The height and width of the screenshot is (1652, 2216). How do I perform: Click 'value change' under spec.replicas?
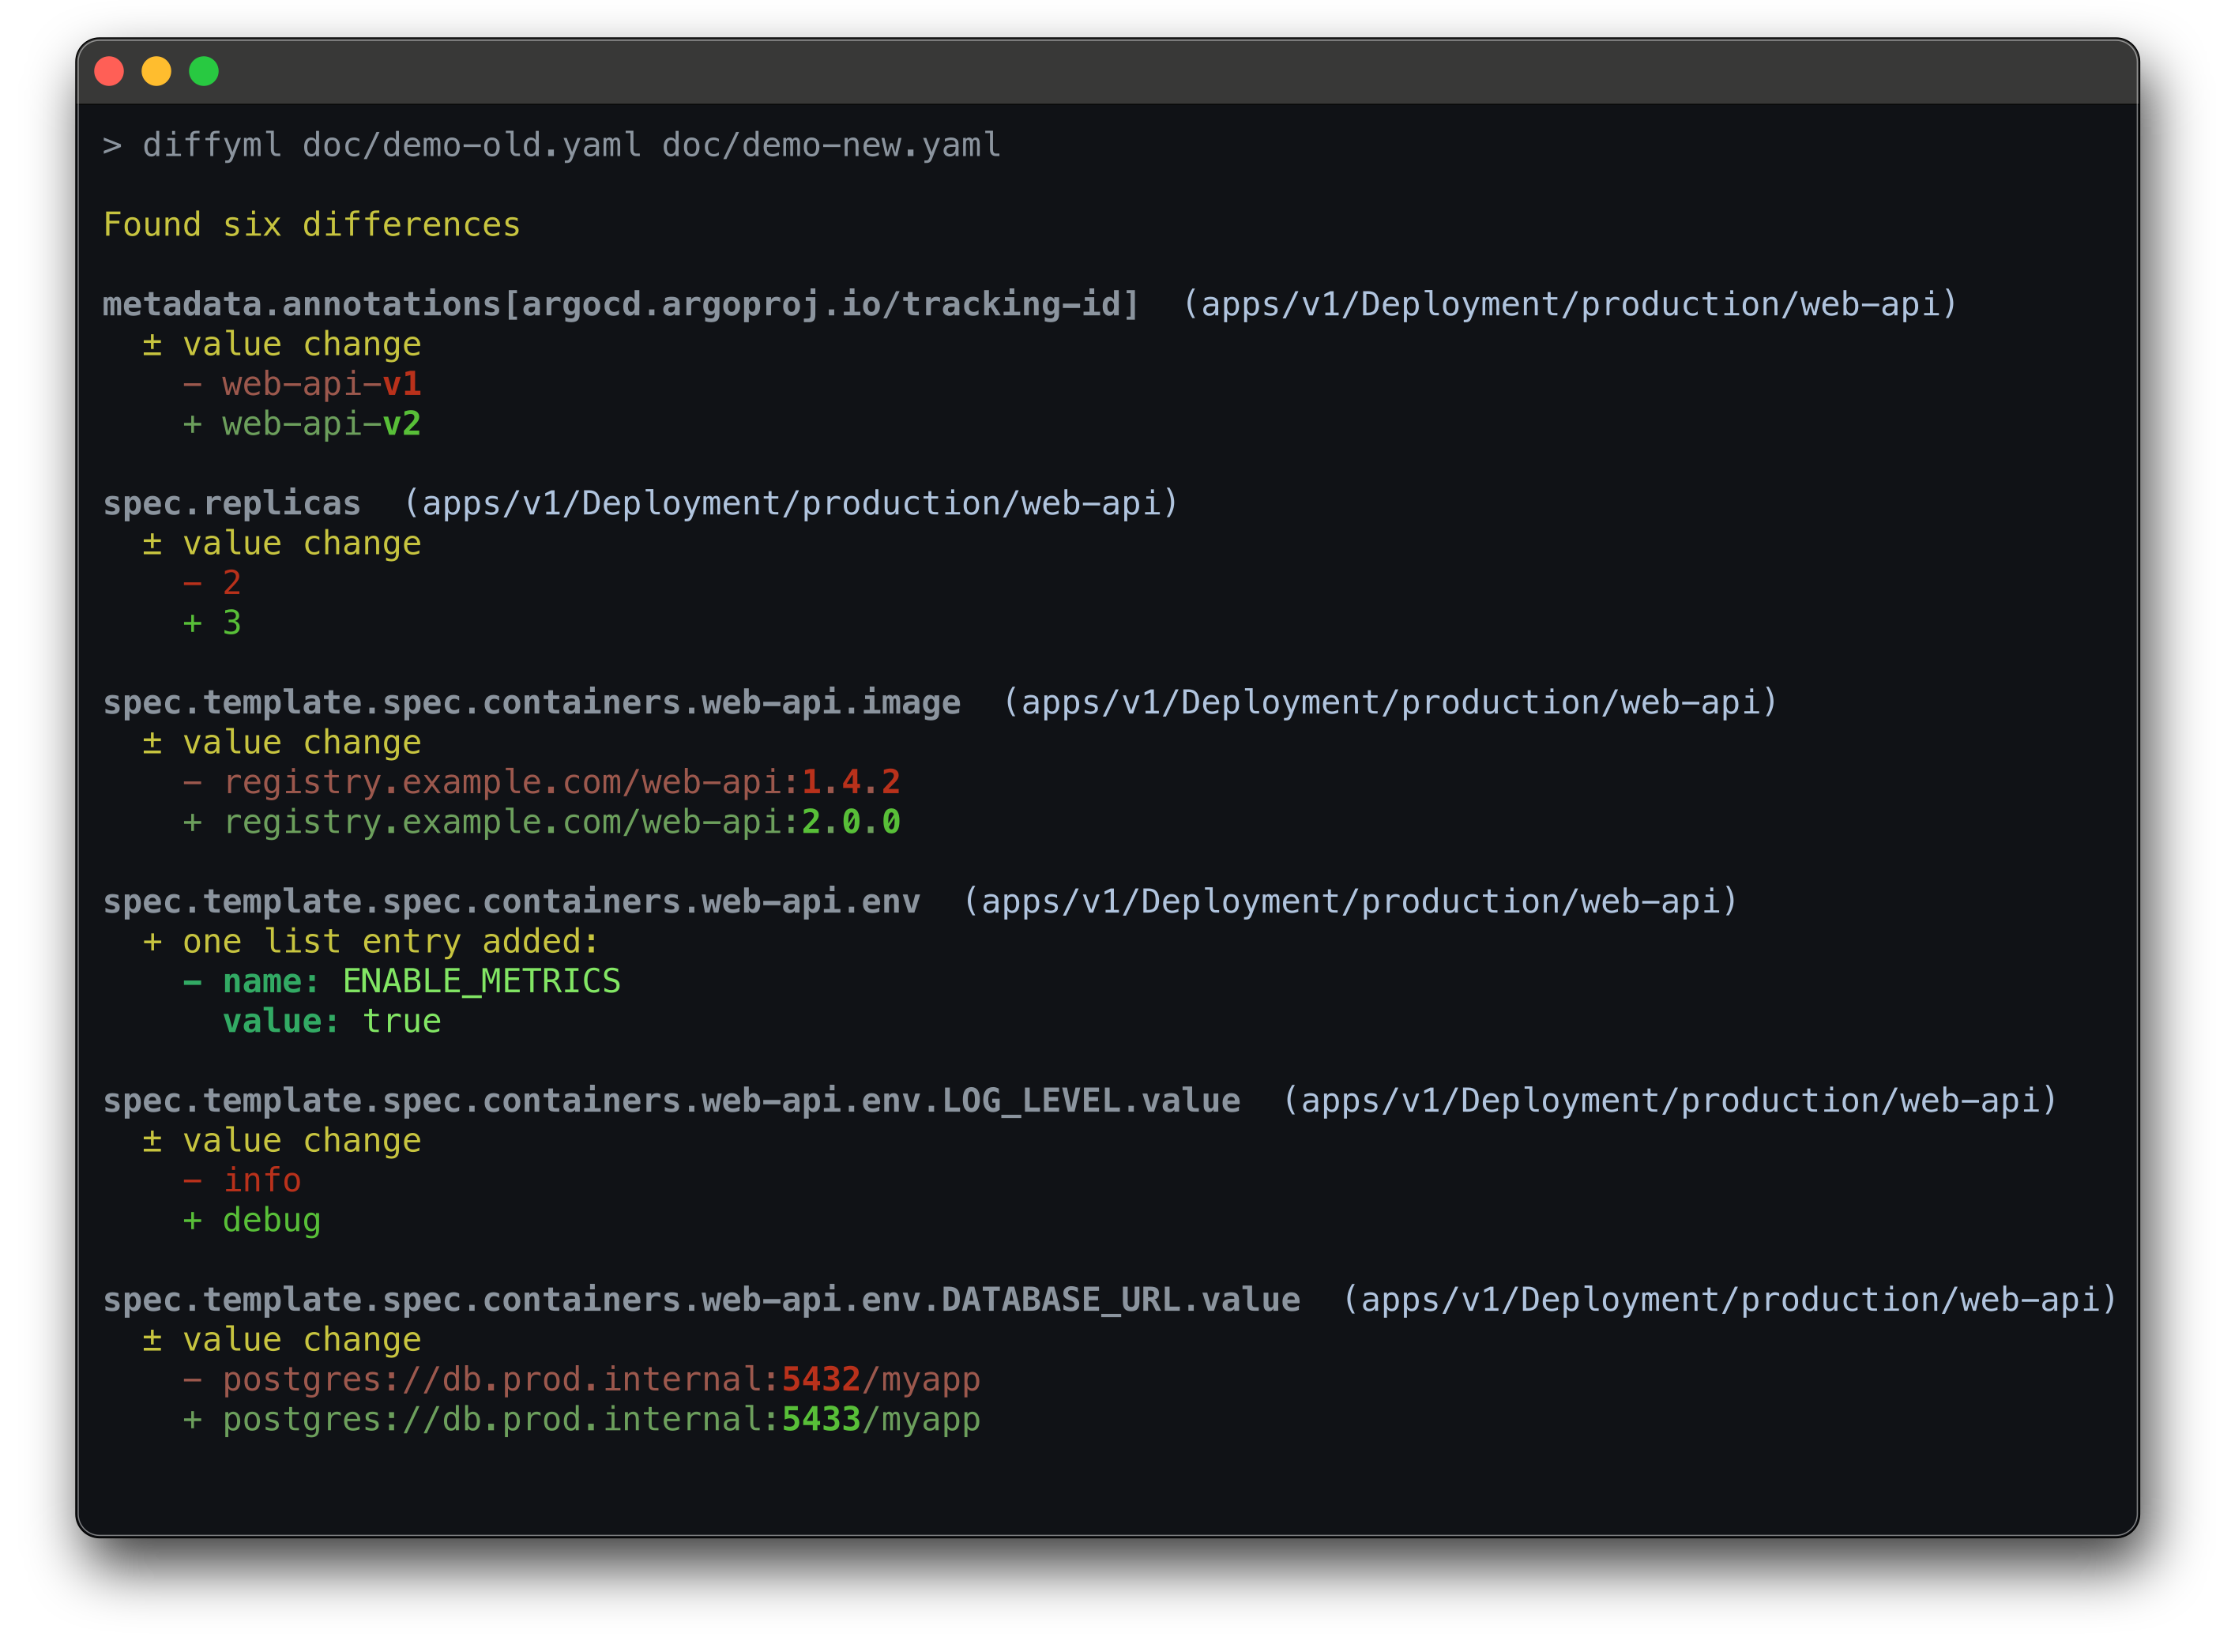pos(302,544)
